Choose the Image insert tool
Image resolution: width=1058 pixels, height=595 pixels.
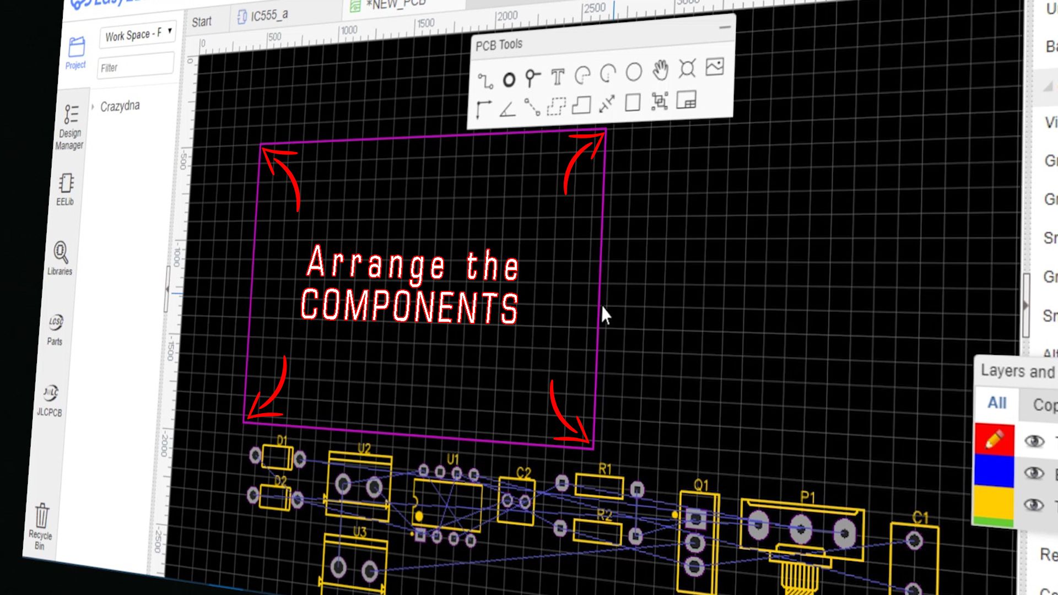click(714, 67)
